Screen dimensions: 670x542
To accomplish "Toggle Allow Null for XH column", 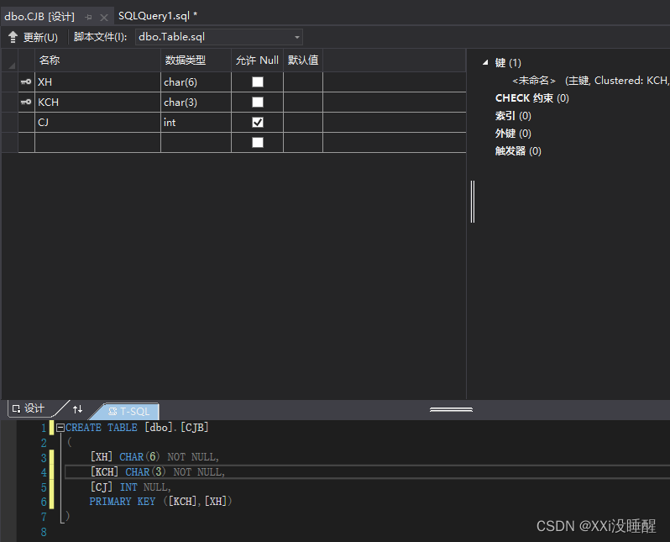I will point(257,82).
